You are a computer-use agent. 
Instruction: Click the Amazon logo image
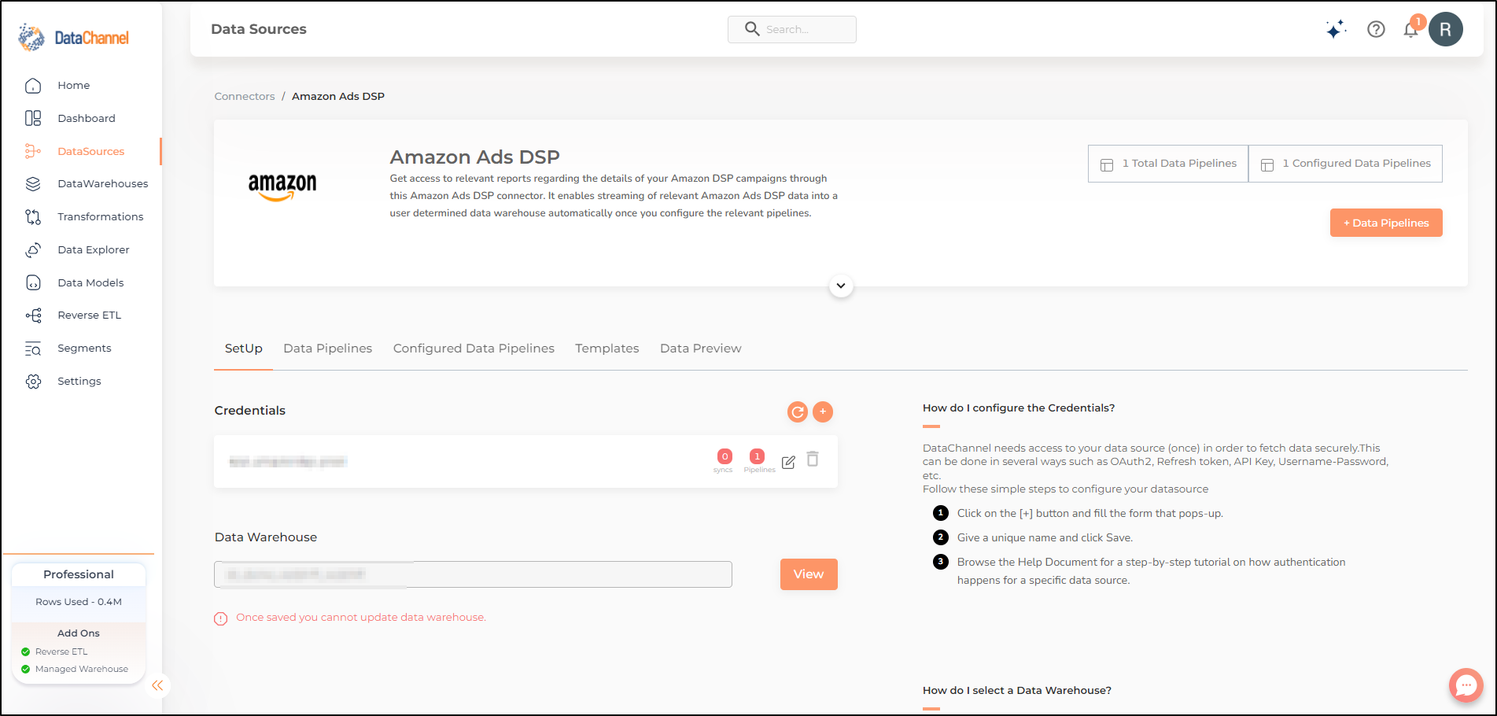(x=282, y=187)
